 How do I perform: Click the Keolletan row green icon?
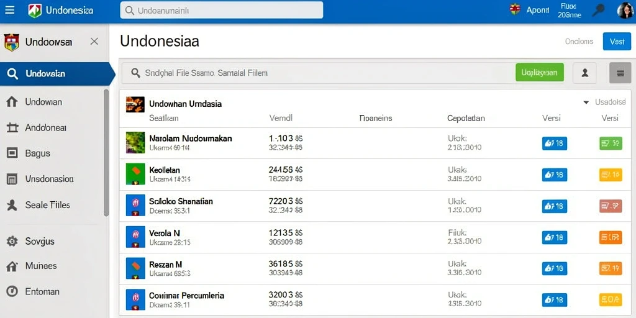[135, 174]
